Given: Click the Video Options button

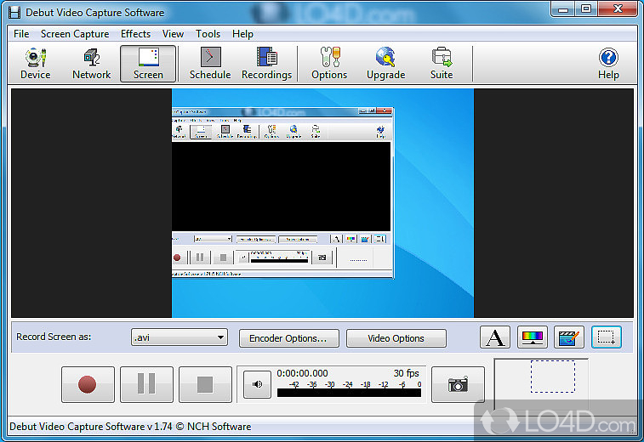Looking at the screenshot, I should tap(396, 338).
